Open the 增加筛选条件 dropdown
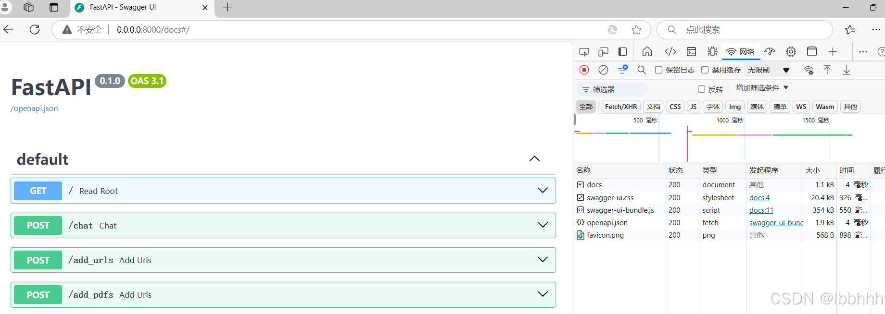Viewport: 885px width, 314px height. pyautogui.click(x=762, y=88)
